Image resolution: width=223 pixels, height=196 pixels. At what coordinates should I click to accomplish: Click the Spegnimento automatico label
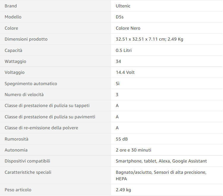pyautogui.click(x=31, y=84)
